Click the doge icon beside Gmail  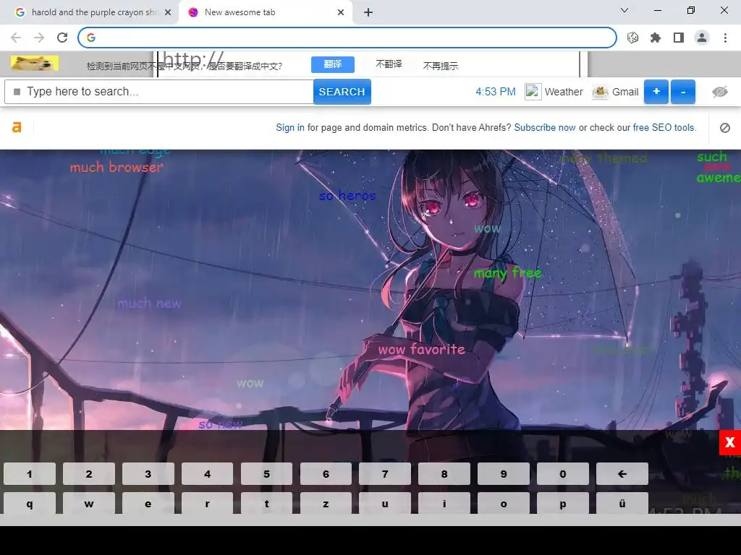pyautogui.click(x=600, y=92)
